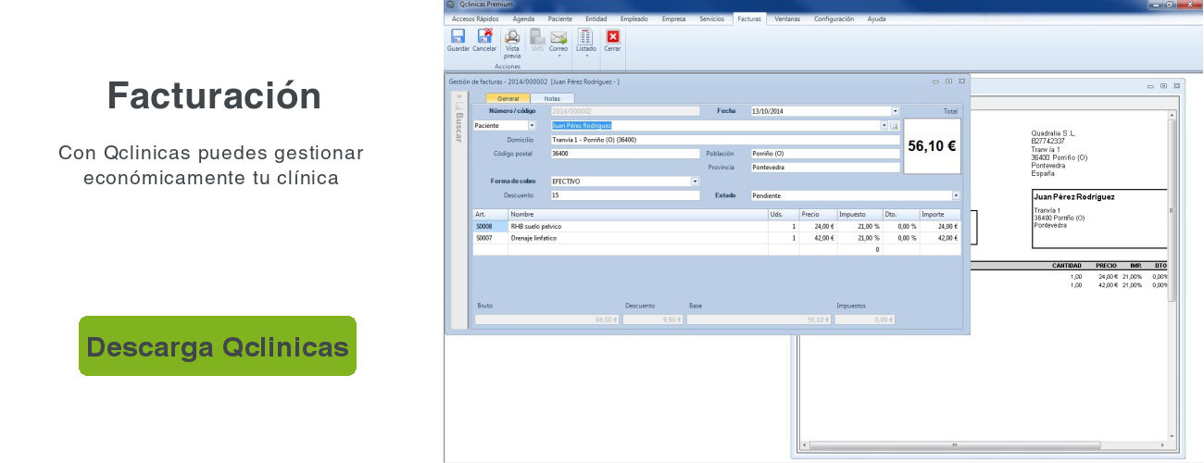Click the 56,10 € total box
Image resolution: width=1204 pixels, height=463 pixels.
pyautogui.click(x=932, y=146)
